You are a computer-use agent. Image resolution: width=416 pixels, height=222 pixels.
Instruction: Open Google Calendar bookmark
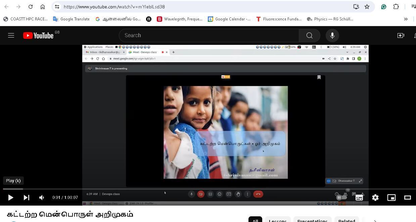(x=229, y=19)
